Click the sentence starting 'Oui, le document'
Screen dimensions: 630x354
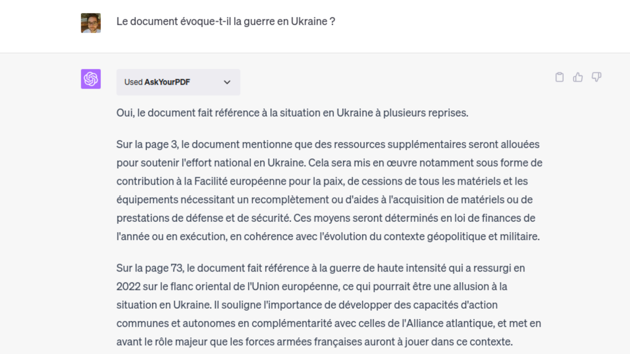coord(292,113)
